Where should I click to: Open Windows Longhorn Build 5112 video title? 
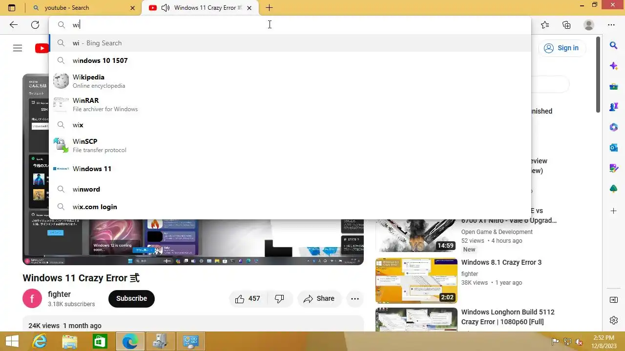coord(508,317)
